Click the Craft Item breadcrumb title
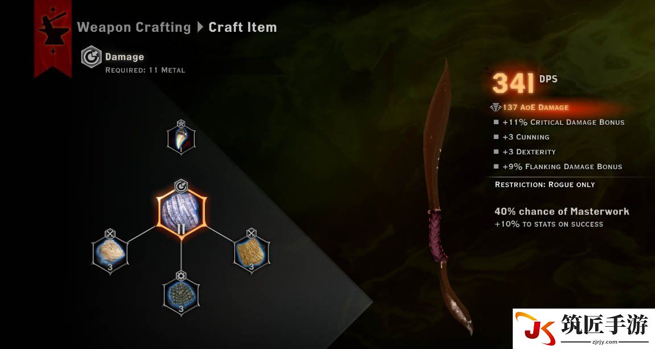 click(242, 27)
